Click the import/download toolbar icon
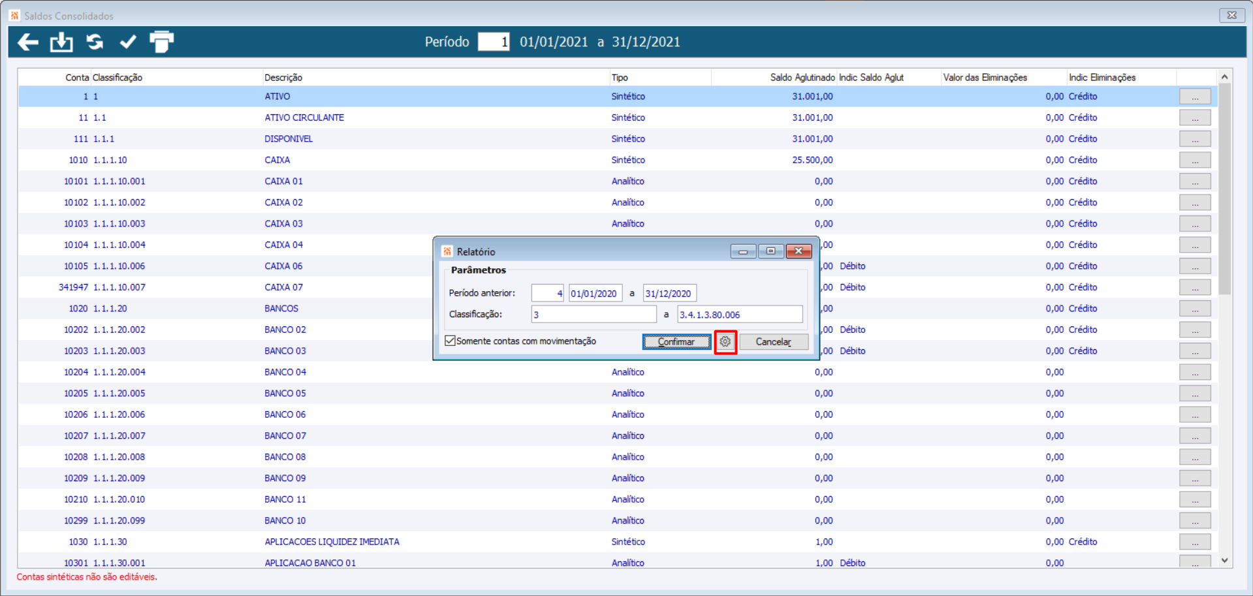This screenshot has width=1253, height=596. pos(61,42)
